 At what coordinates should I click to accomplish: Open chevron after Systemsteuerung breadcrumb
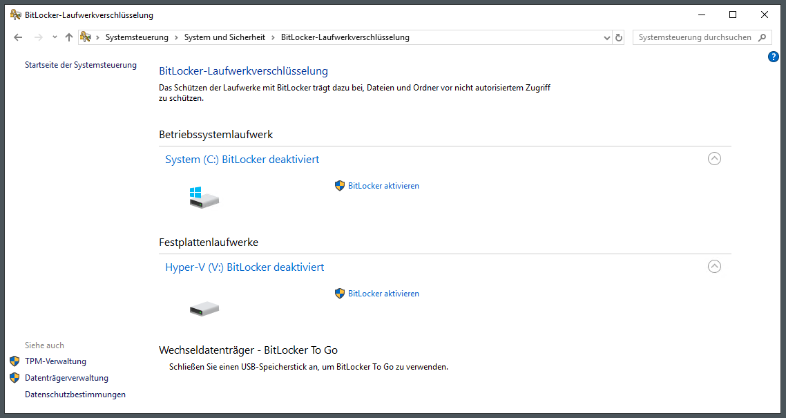click(x=176, y=37)
